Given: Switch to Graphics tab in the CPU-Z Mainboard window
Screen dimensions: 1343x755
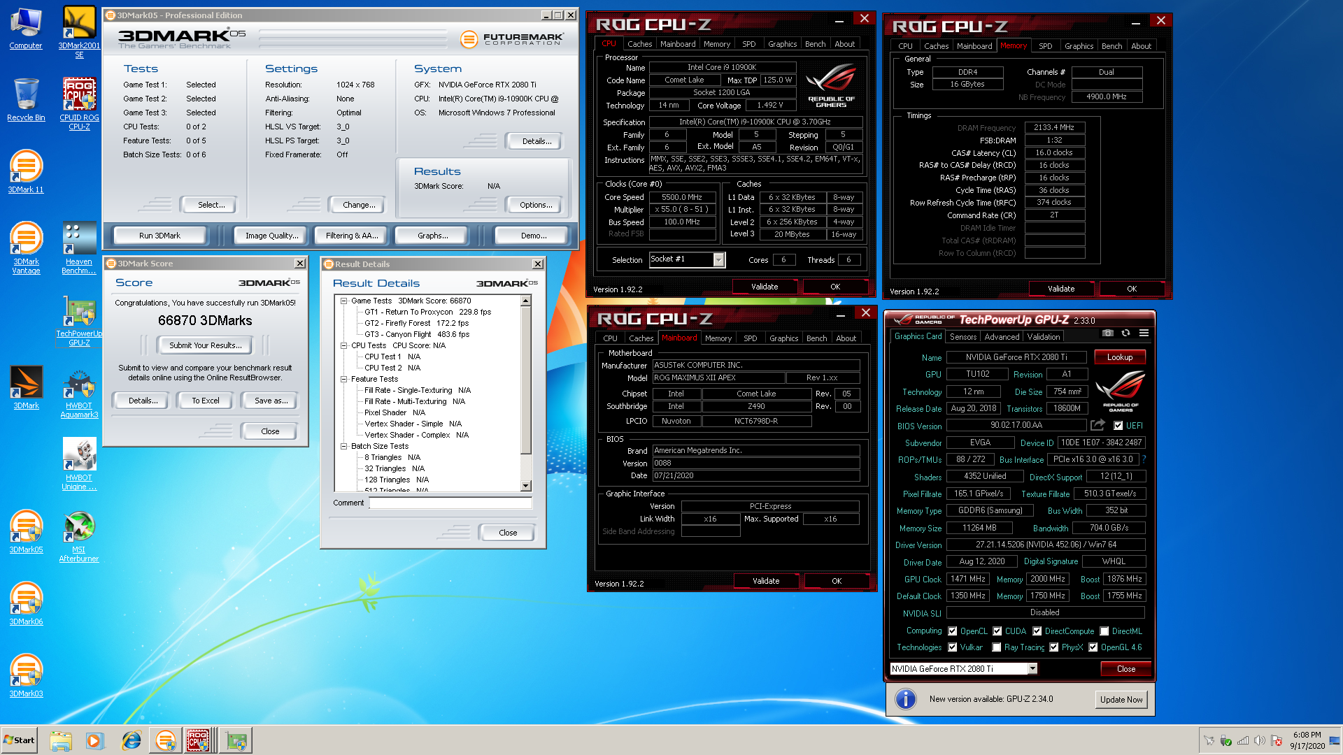Looking at the screenshot, I should (x=783, y=338).
